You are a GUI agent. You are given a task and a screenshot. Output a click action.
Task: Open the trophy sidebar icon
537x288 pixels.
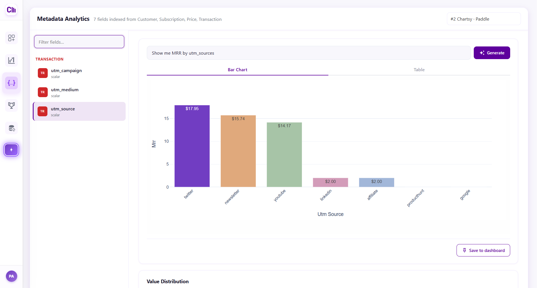pos(11,106)
